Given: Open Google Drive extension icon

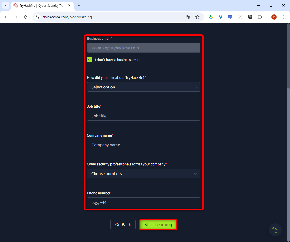Looking at the screenshot, I should [x=211, y=17].
